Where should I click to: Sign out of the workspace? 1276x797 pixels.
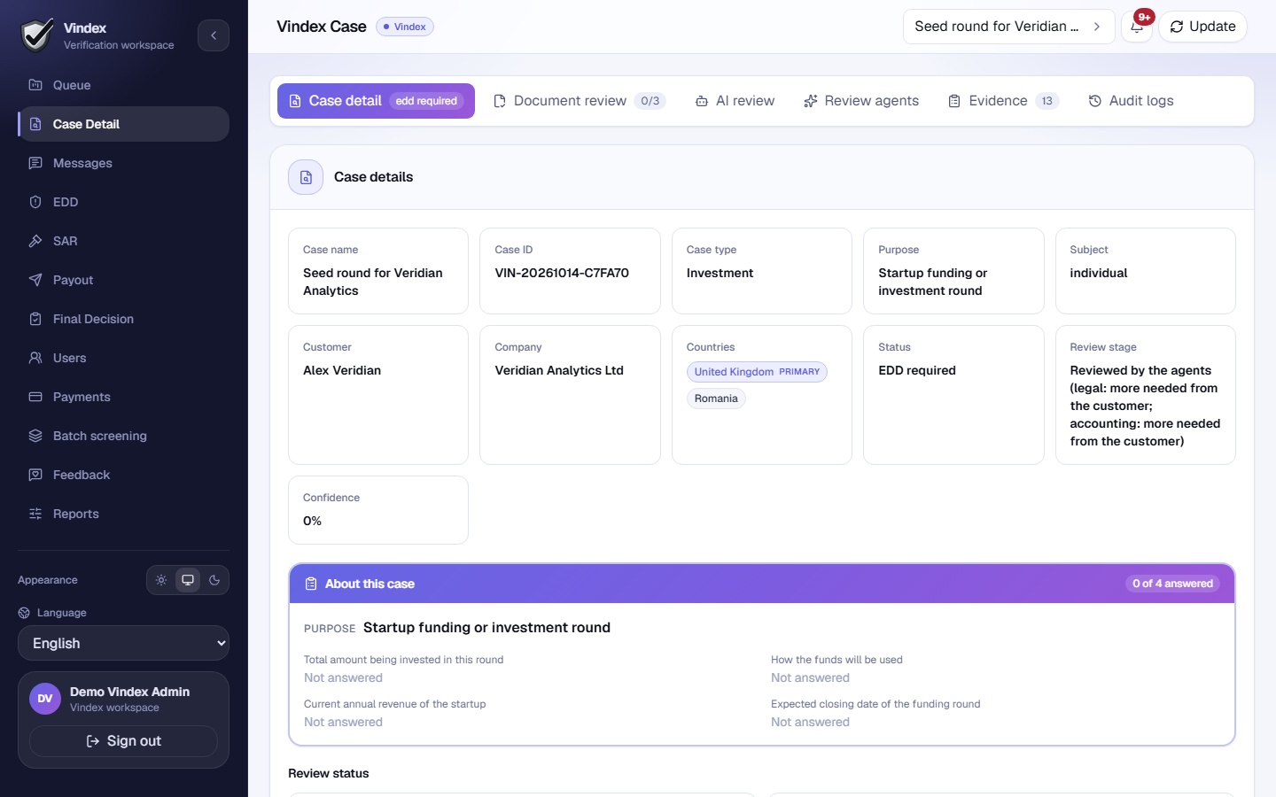click(123, 741)
